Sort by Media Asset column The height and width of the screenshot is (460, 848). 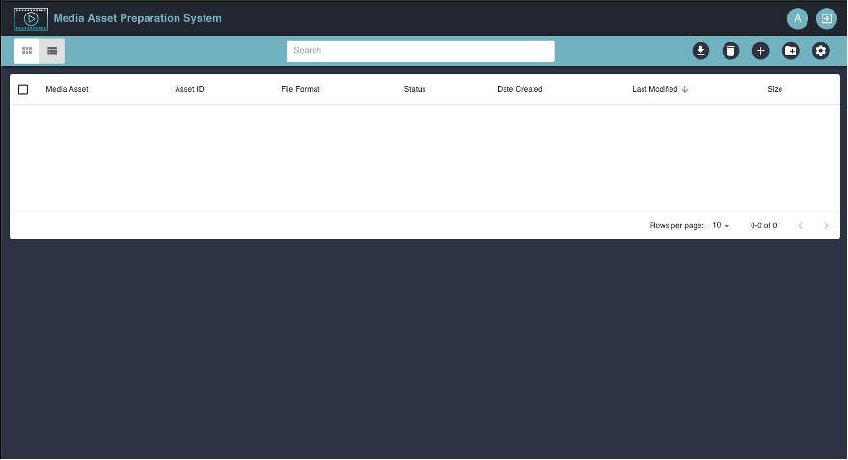[68, 89]
